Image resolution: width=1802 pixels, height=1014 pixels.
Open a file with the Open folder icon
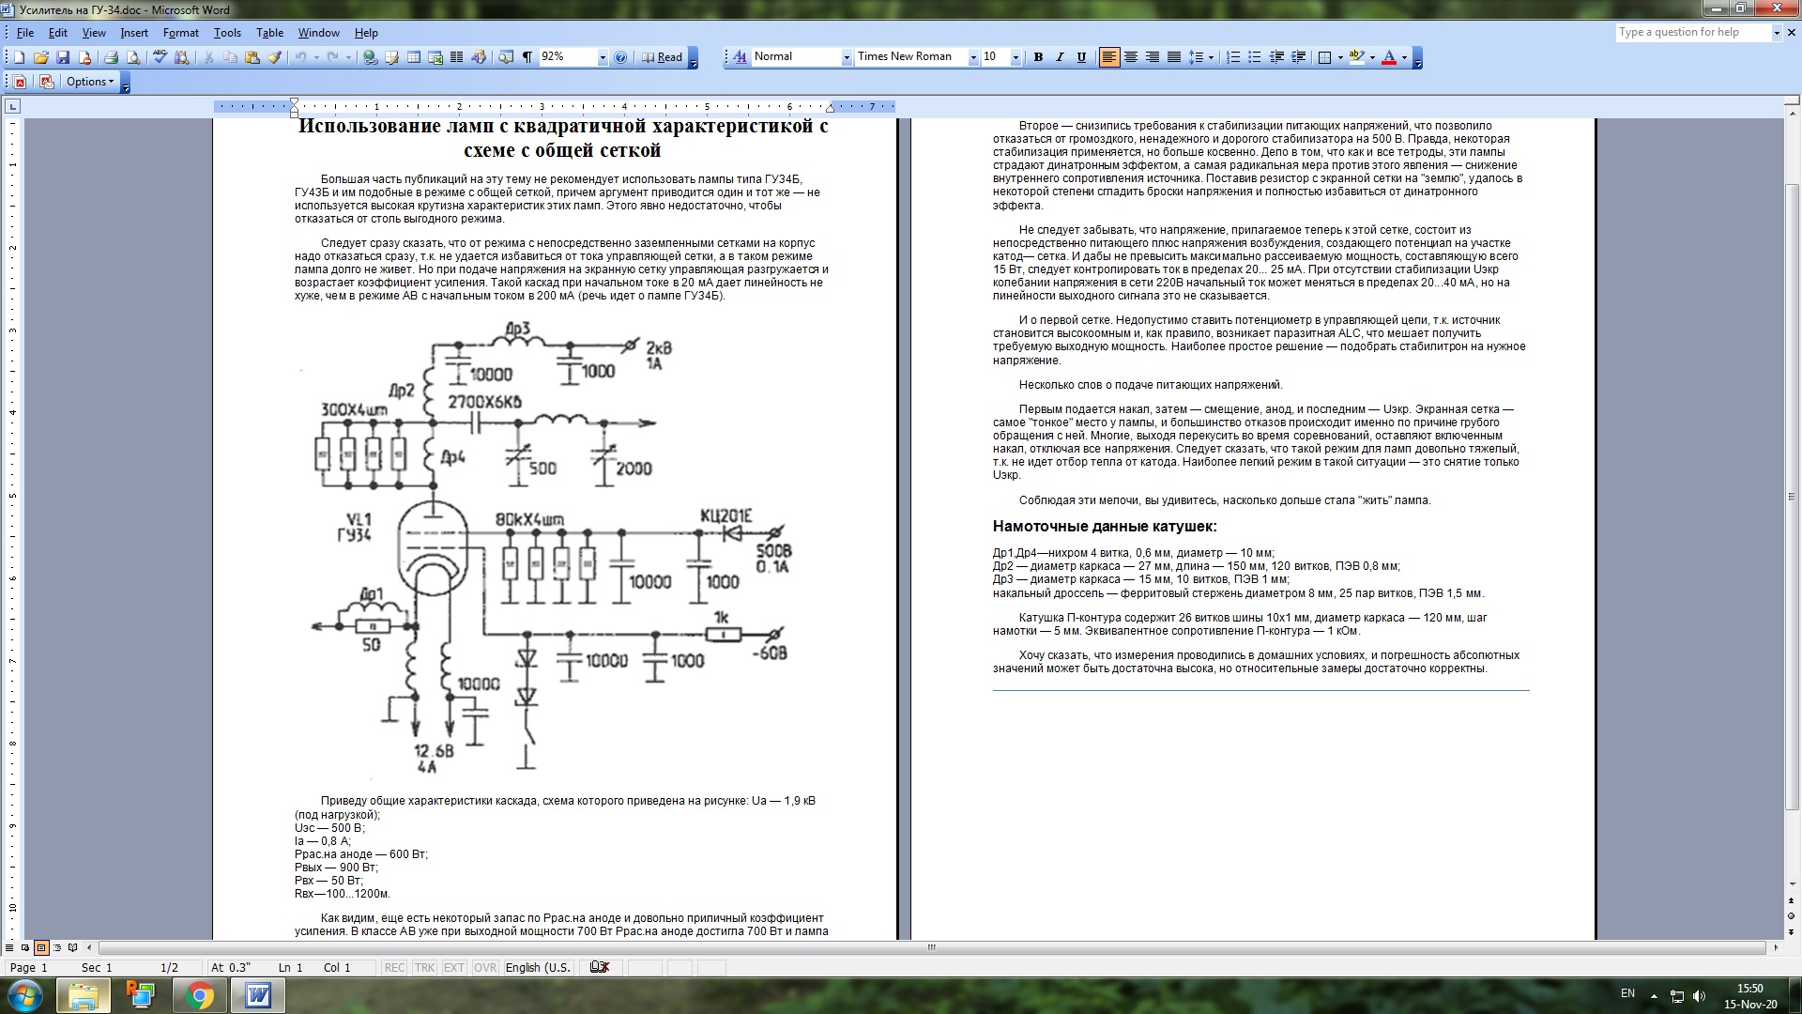click(40, 57)
